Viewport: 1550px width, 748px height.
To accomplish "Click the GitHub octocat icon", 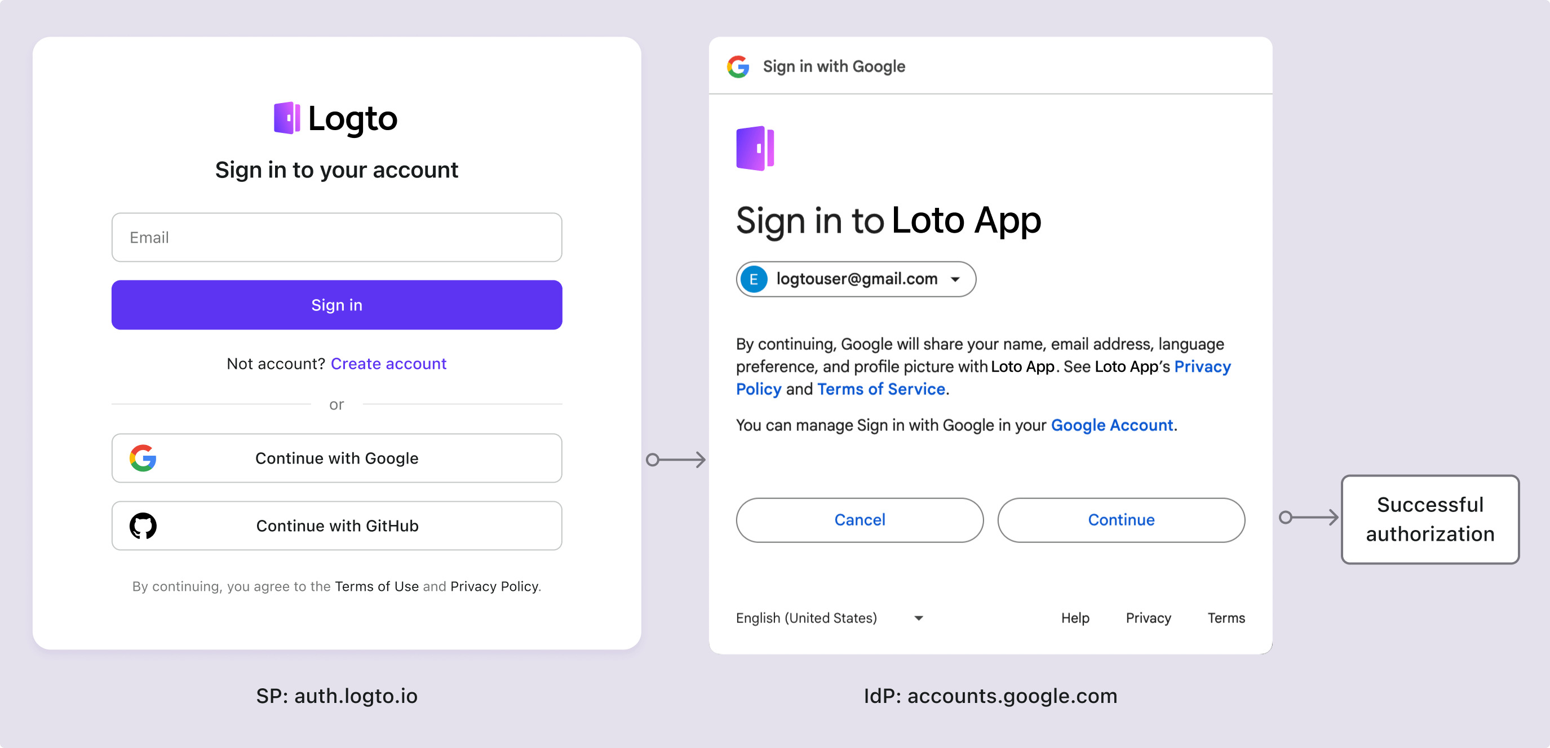I will (x=143, y=525).
